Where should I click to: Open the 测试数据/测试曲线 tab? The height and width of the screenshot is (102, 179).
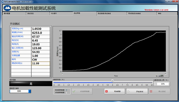point(112,14)
